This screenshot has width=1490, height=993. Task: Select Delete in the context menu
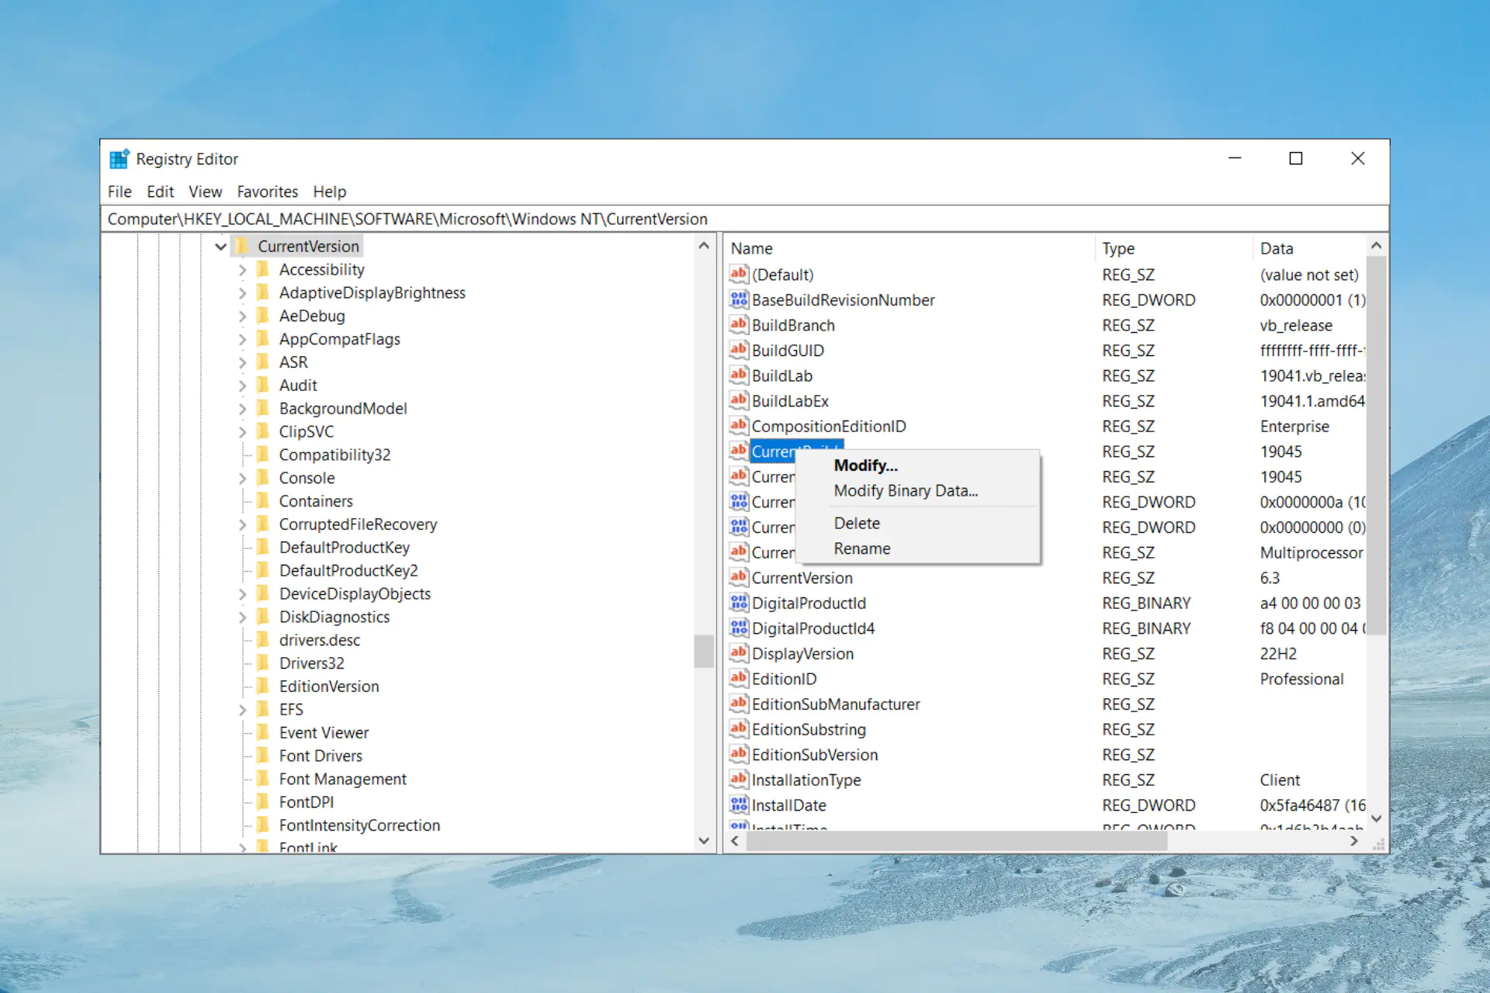(x=857, y=523)
